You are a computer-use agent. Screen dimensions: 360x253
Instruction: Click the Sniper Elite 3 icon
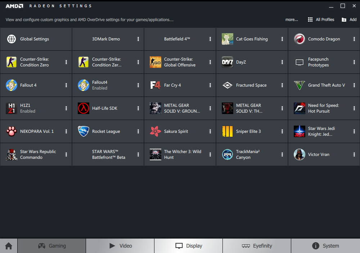point(227,131)
